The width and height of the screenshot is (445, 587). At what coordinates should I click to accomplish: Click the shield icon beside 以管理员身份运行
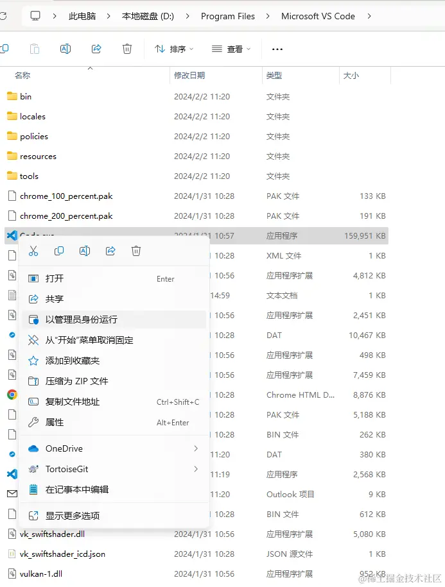tap(33, 319)
